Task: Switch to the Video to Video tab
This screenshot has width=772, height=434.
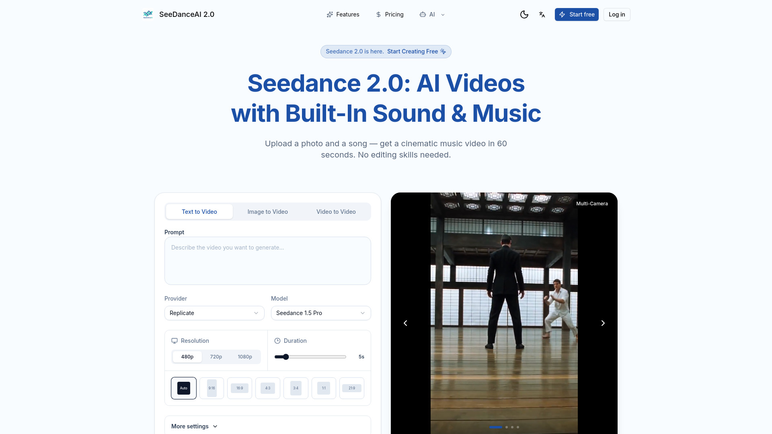Action: pos(336,211)
